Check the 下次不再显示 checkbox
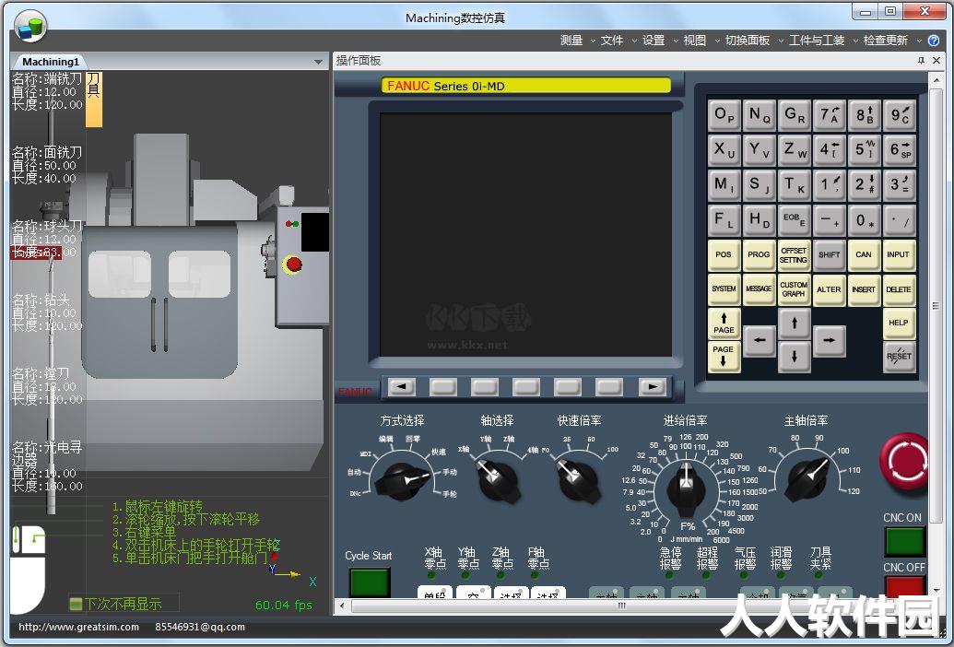The image size is (954, 647). (x=77, y=604)
